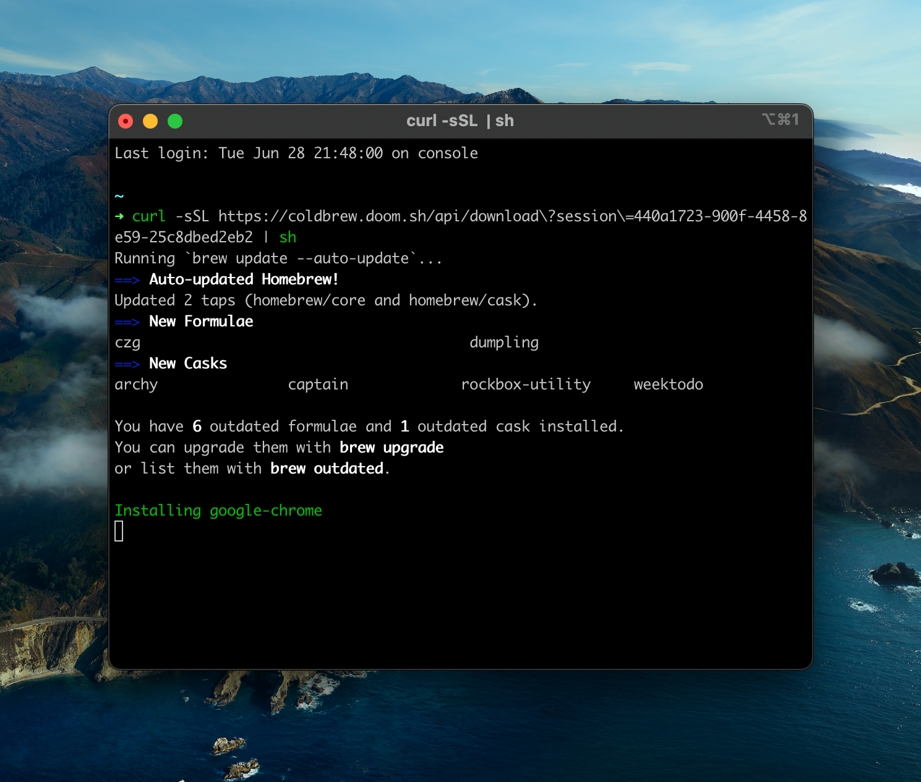Click the 'Running `brew update --auto-update`' line
This screenshot has width=921, height=782.
[278, 258]
